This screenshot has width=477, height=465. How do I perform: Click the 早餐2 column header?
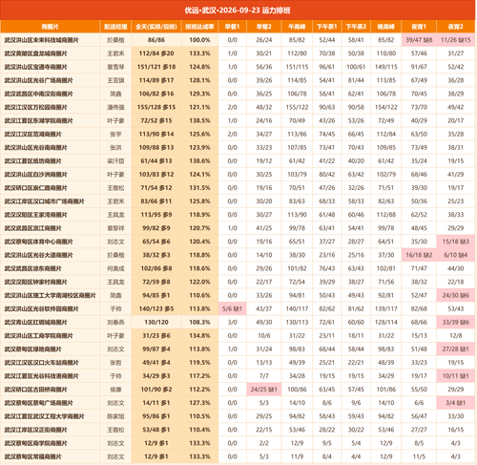264,27
